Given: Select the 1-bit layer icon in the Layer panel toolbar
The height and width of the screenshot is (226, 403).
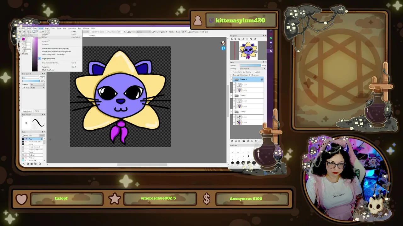Looking at the screenshot, I should pos(239,141).
